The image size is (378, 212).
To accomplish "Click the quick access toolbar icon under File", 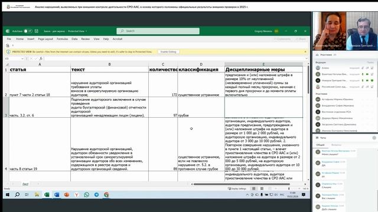I will [x=8, y=45].
